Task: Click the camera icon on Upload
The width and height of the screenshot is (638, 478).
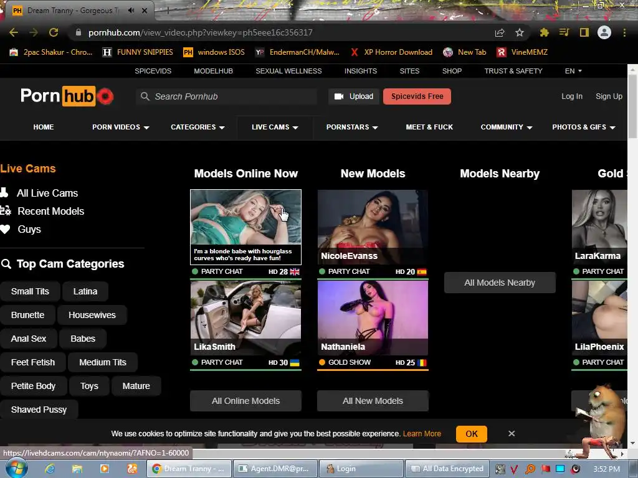Action: [x=339, y=96]
